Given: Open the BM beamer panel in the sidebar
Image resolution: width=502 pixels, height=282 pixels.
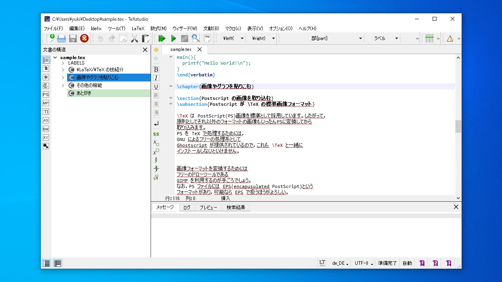Looking at the screenshot, I should 46,129.
